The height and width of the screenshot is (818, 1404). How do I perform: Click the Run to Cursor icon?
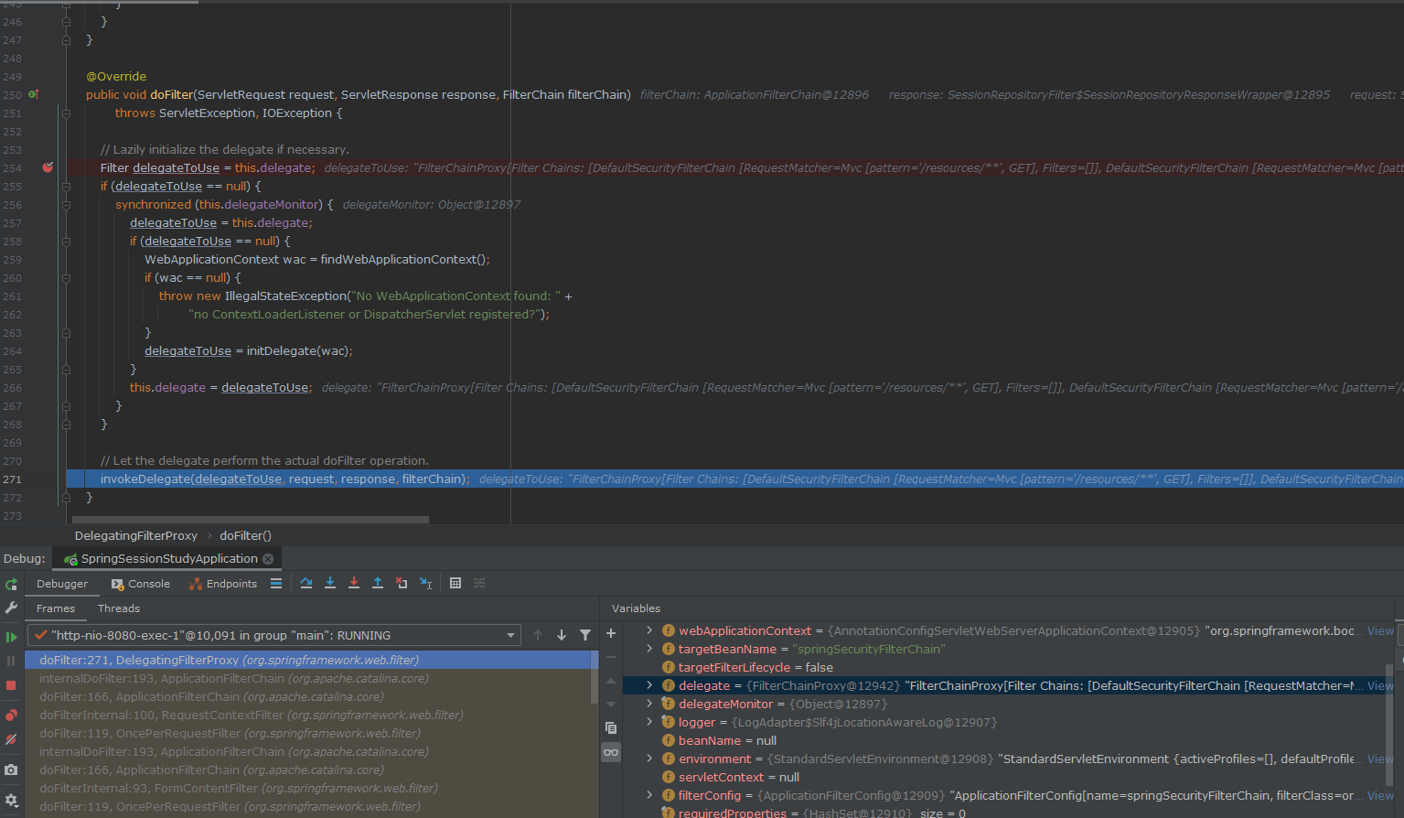(x=424, y=583)
